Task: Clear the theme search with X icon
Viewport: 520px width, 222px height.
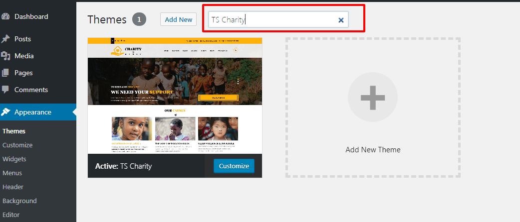Action: click(x=341, y=20)
